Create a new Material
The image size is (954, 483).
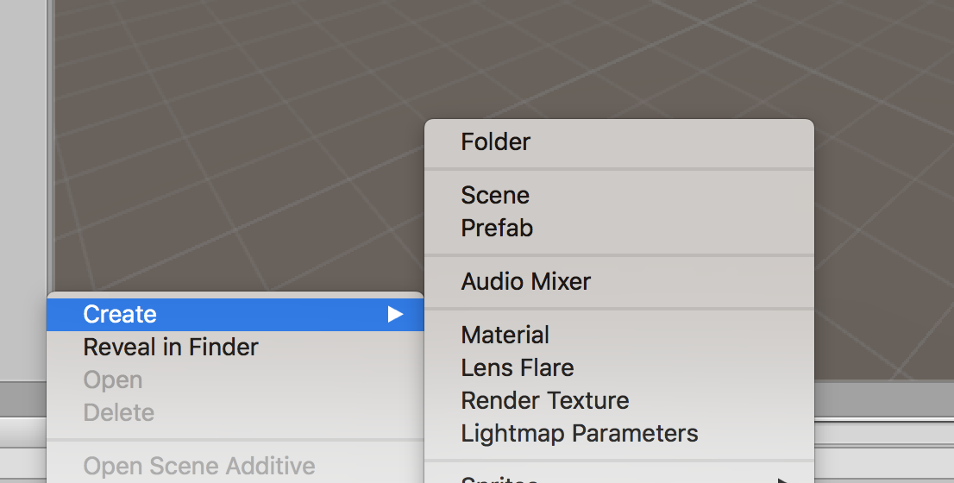505,336
